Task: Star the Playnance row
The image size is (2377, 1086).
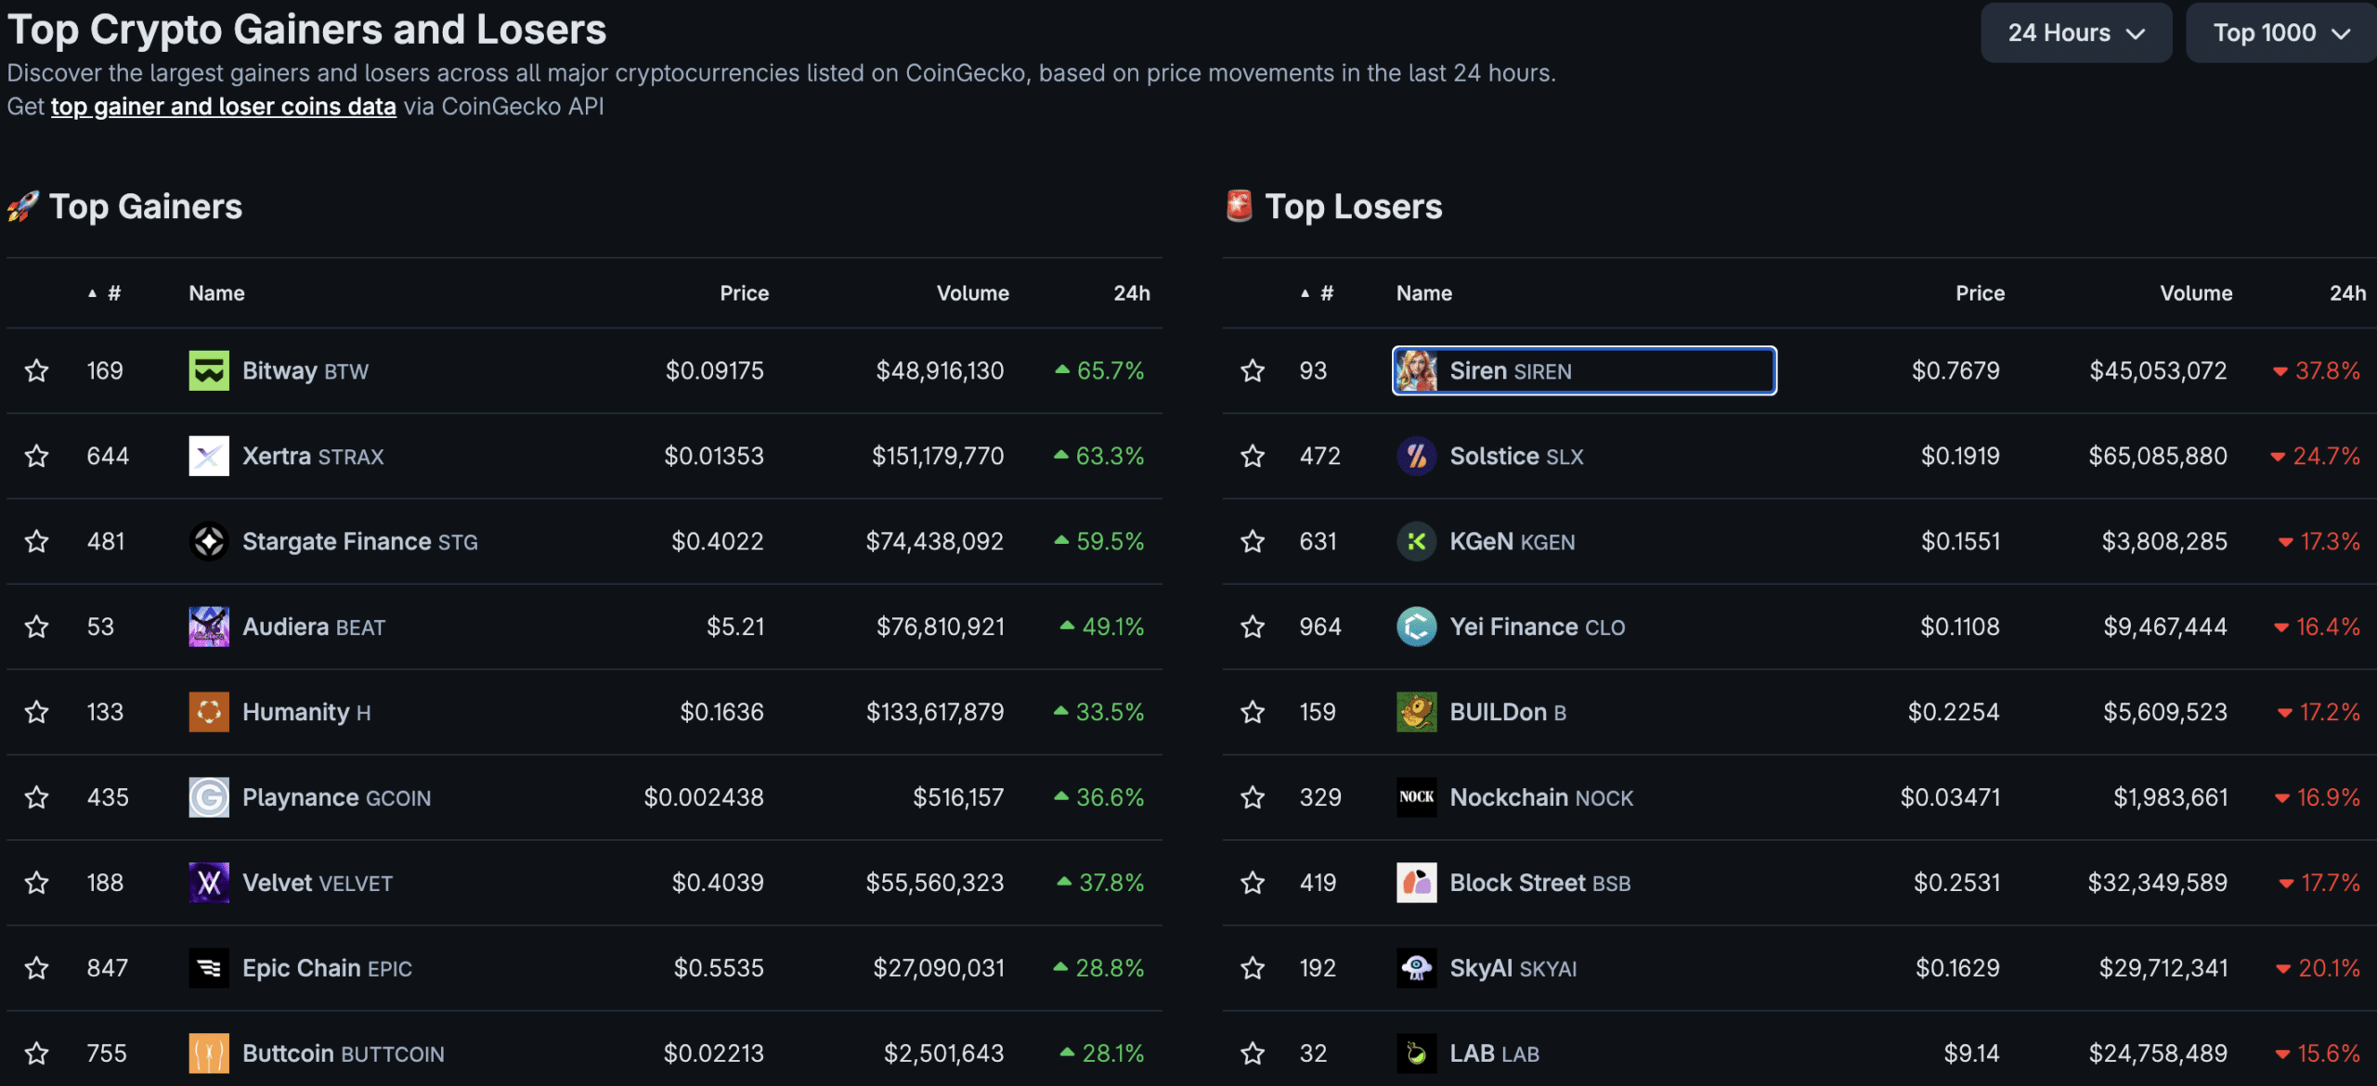Action: 36,798
